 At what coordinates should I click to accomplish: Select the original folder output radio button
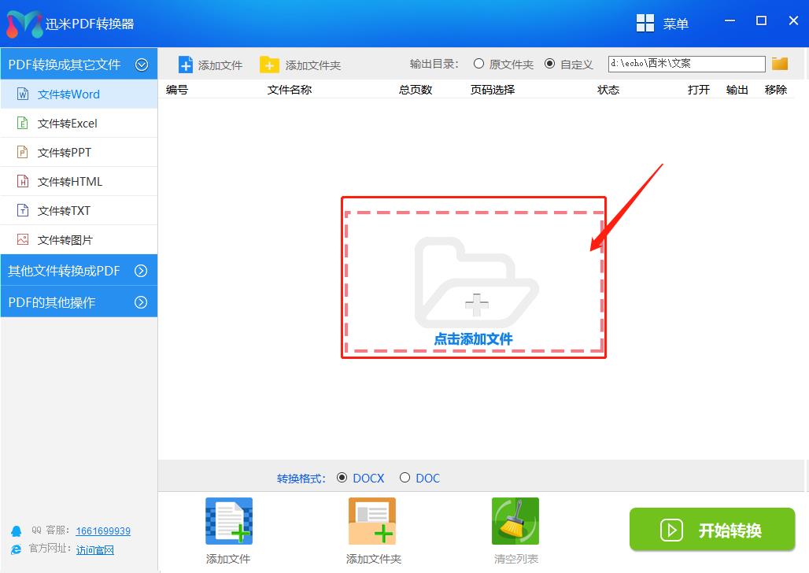tap(478, 64)
